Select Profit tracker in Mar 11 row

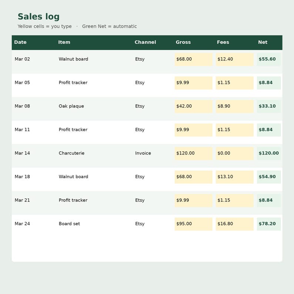pyautogui.click(x=73, y=130)
